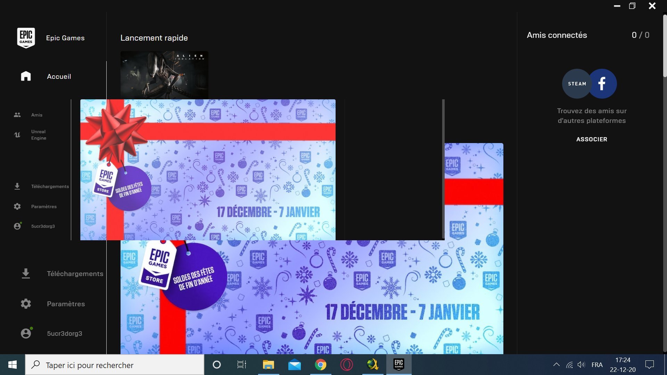Click the launcher's right-edge vertical scrollbar
The width and height of the screenshot is (667, 375).
pyautogui.click(x=665, y=45)
